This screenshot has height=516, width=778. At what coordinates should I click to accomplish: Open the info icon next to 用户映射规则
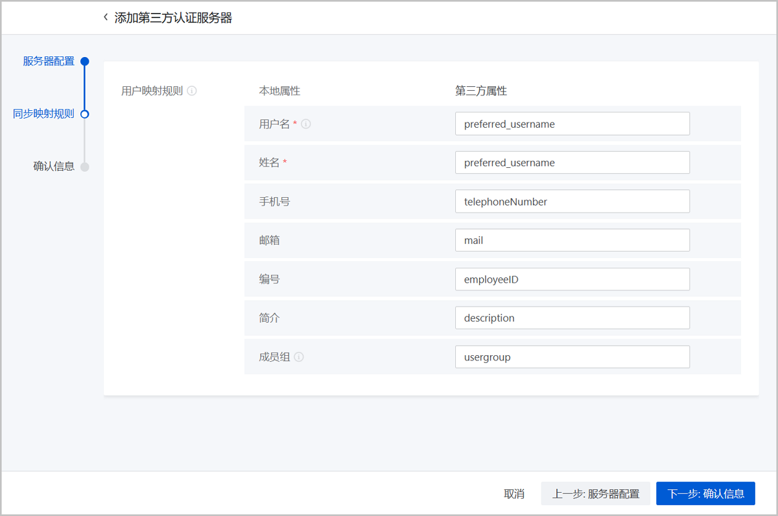coord(192,91)
